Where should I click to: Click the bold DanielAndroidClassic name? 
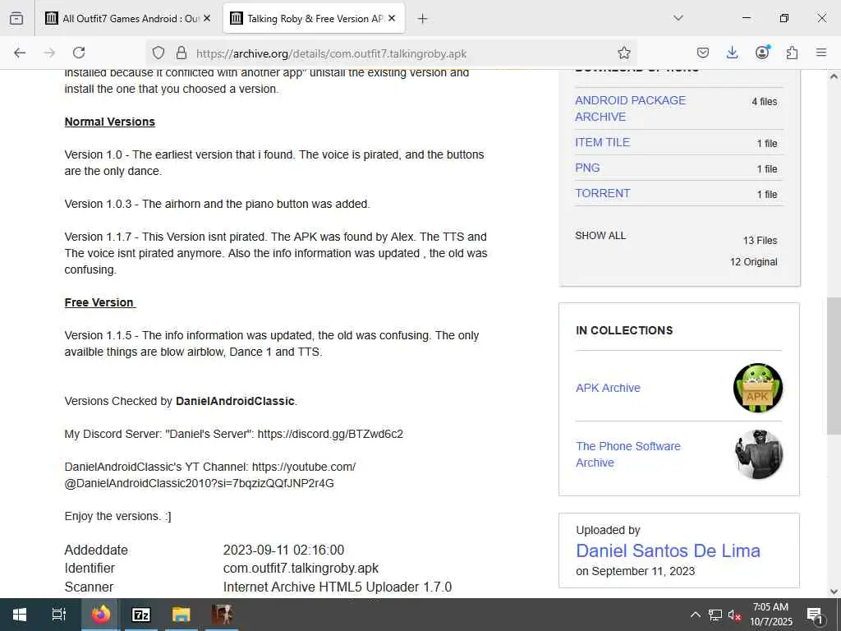(x=235, y=401)
